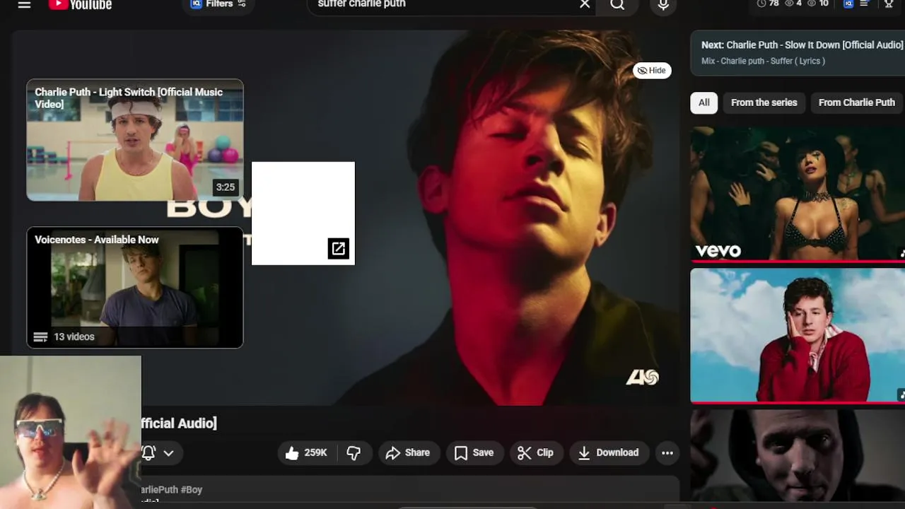Click the vidIQ stat showing 10
The image size is (905, 509).
tap(817, 4)
